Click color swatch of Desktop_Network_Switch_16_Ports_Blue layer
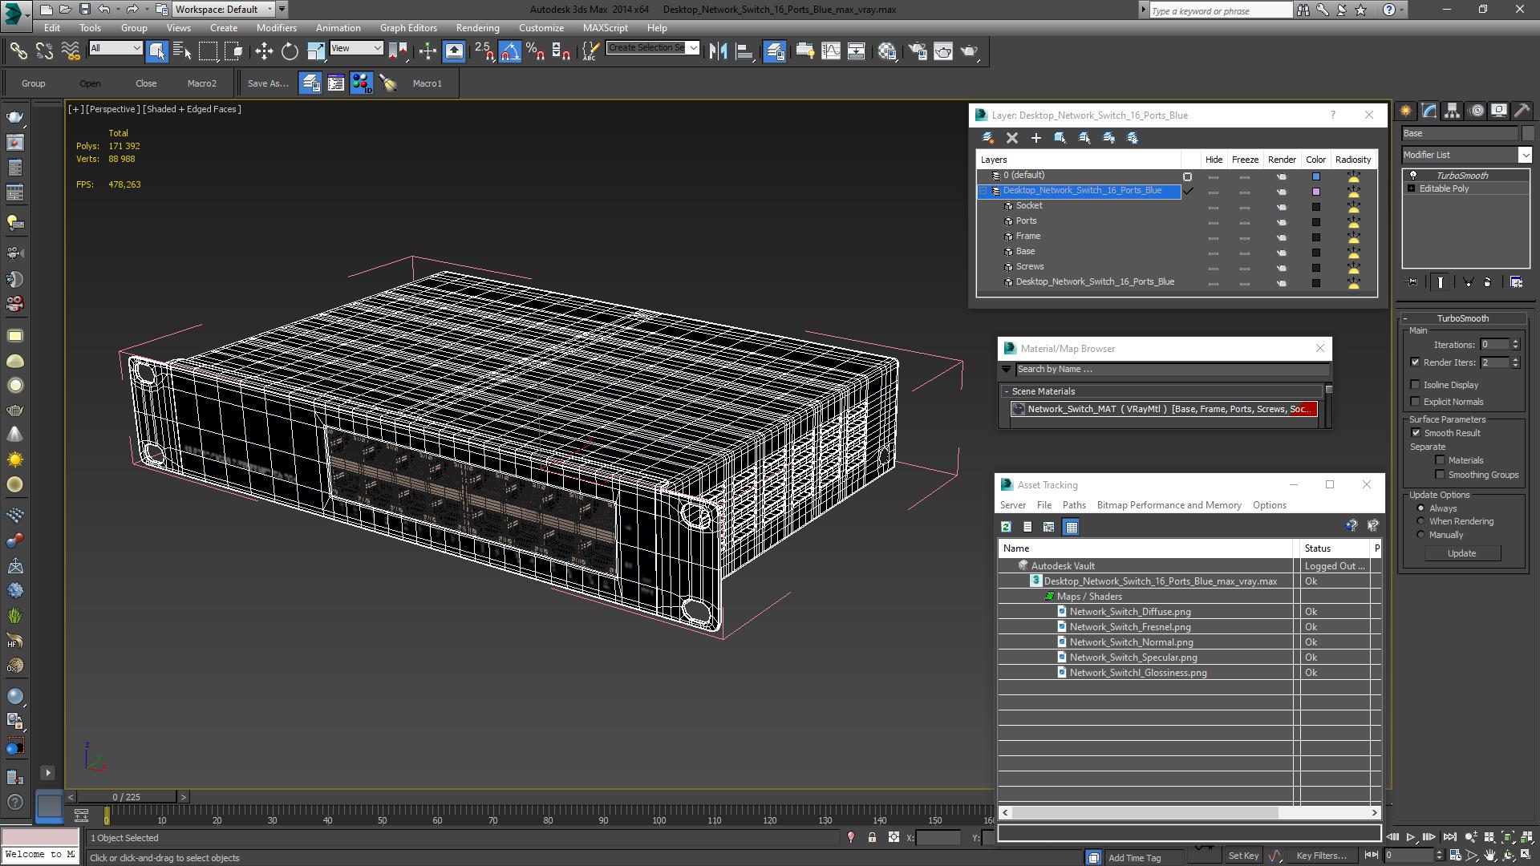 1315,192
